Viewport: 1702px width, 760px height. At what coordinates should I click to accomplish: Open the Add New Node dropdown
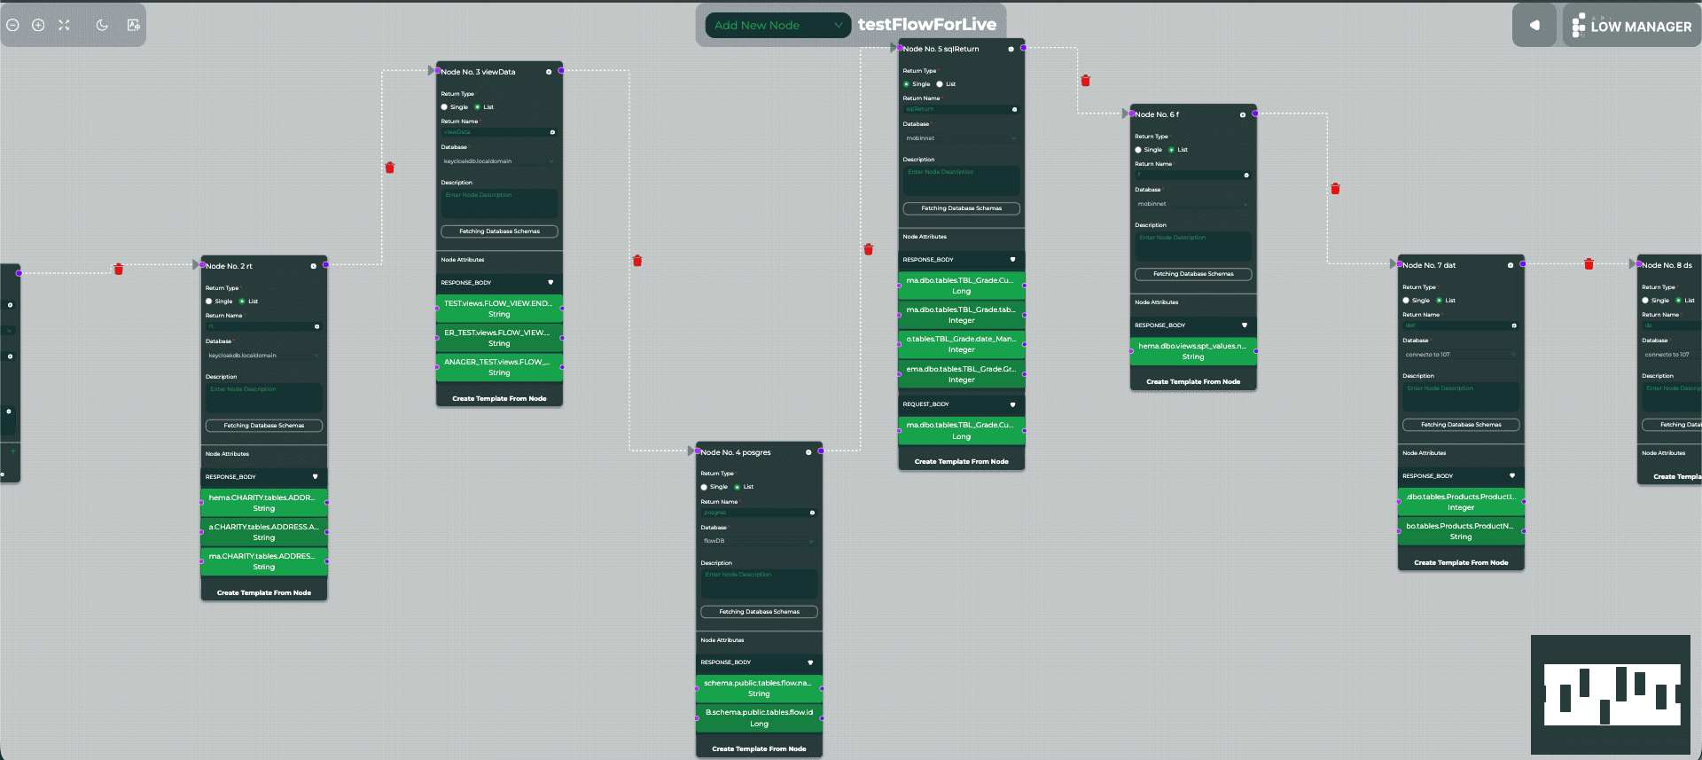point(777,26)
